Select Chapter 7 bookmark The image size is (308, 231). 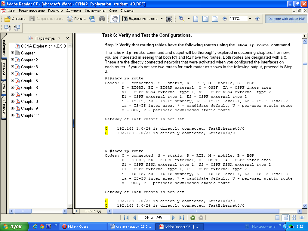(29, 94)
